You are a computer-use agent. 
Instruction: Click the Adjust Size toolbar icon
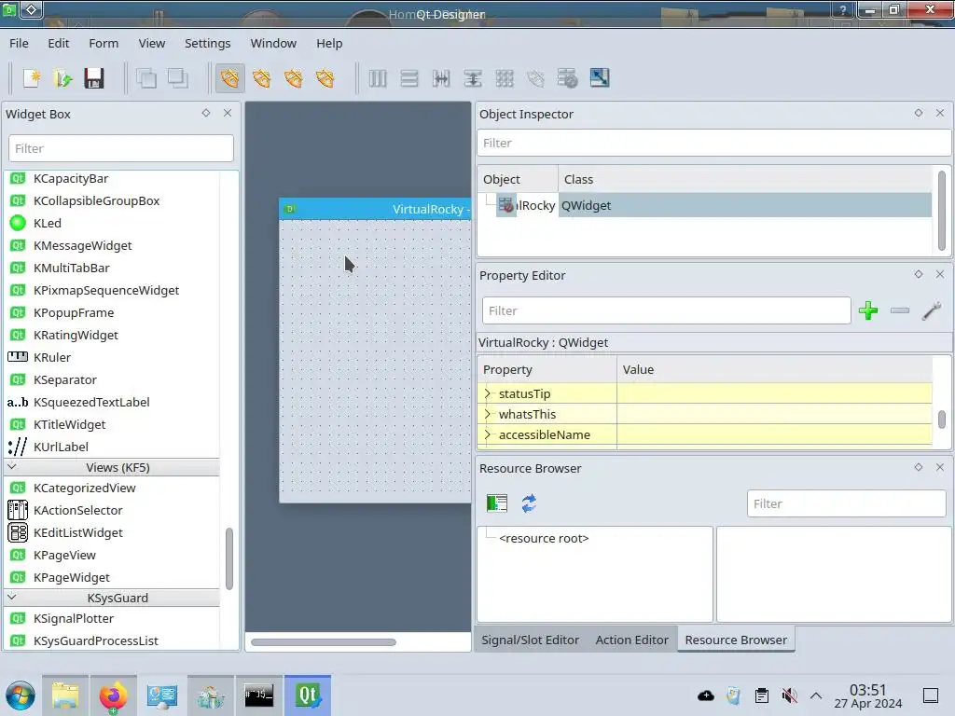tap(600, 78)
